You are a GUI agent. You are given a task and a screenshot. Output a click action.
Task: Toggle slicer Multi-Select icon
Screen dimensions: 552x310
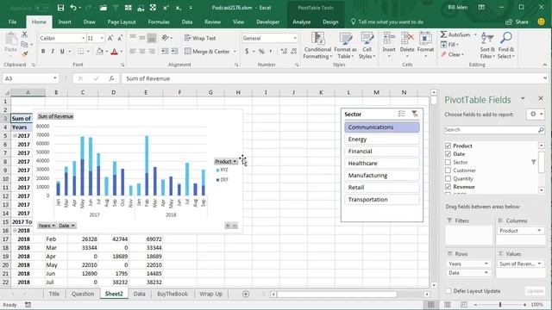coord(401,114)
